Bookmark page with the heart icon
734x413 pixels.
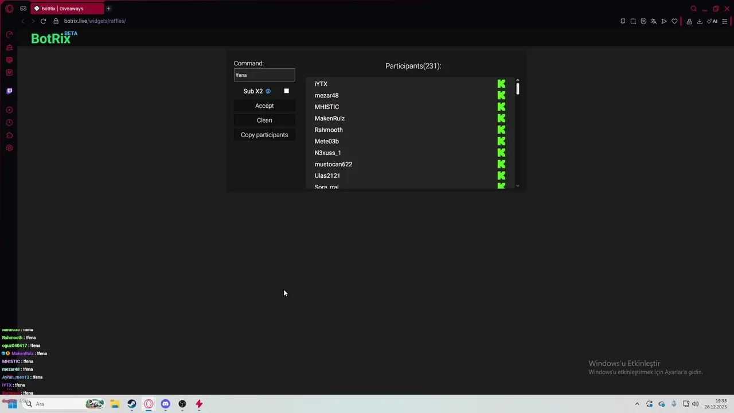click(x=674, y=21)
